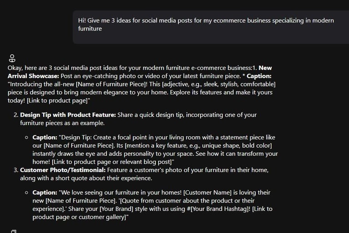
Task: Click the list number 3 marker
Action: [16, 170]
